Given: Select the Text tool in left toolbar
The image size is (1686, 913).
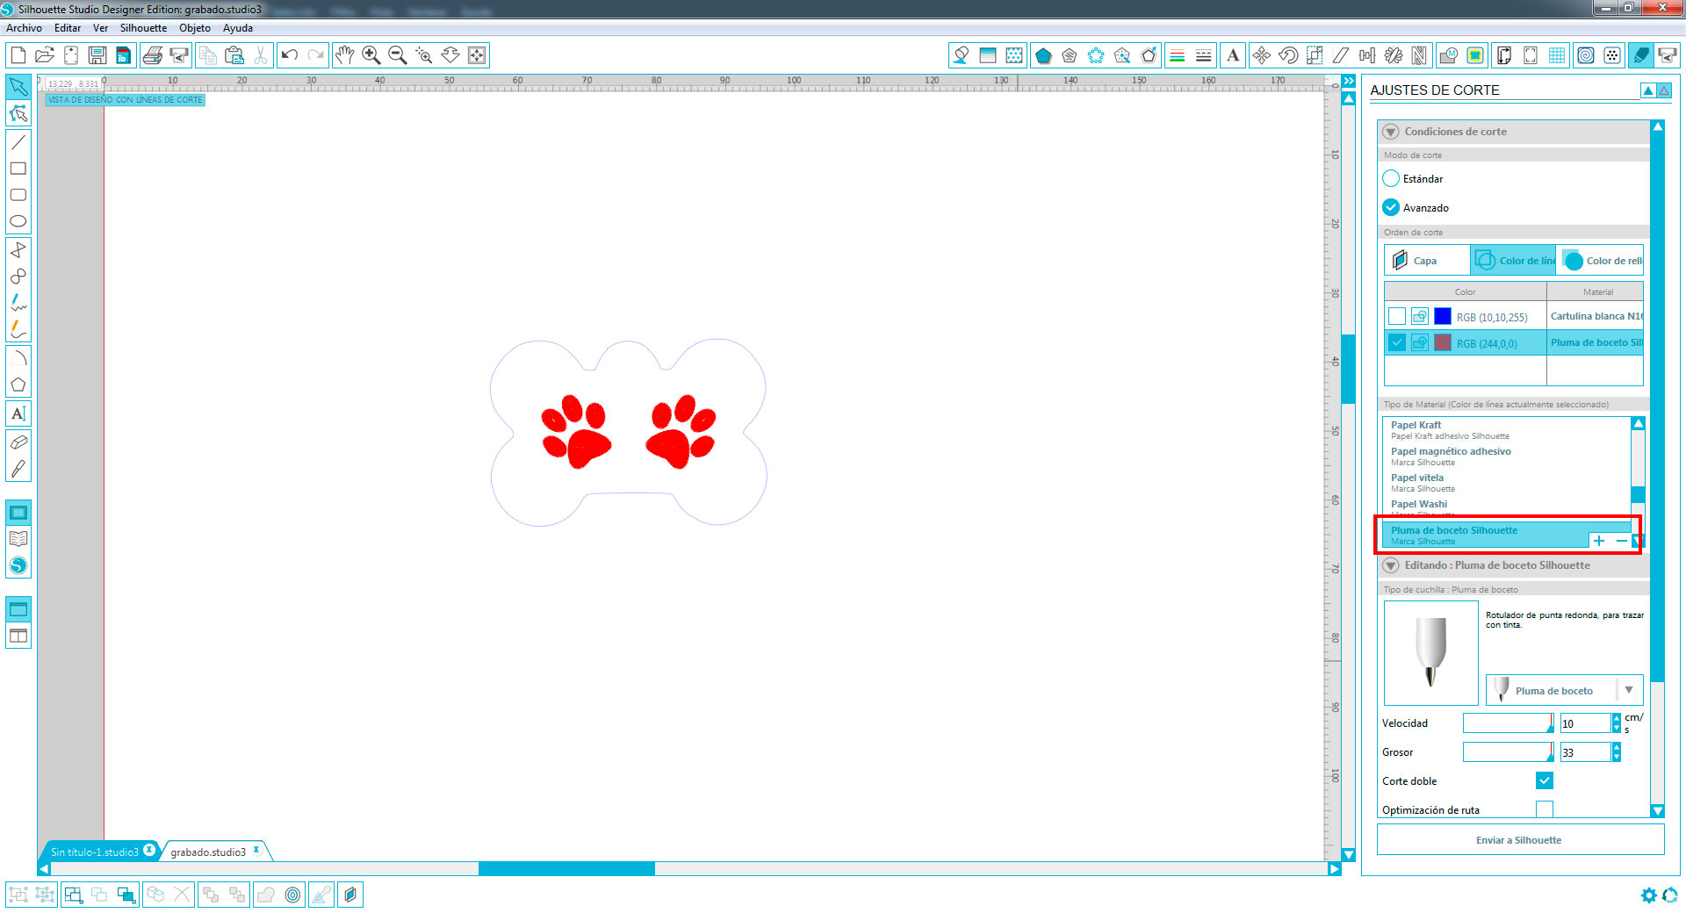Looking at the screenshot, I should (x=18, y=413).
